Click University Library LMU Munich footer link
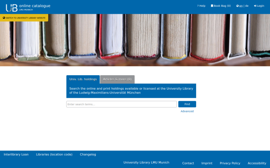The width and height of the screenshot is (270, 168). tap(146, 163)
